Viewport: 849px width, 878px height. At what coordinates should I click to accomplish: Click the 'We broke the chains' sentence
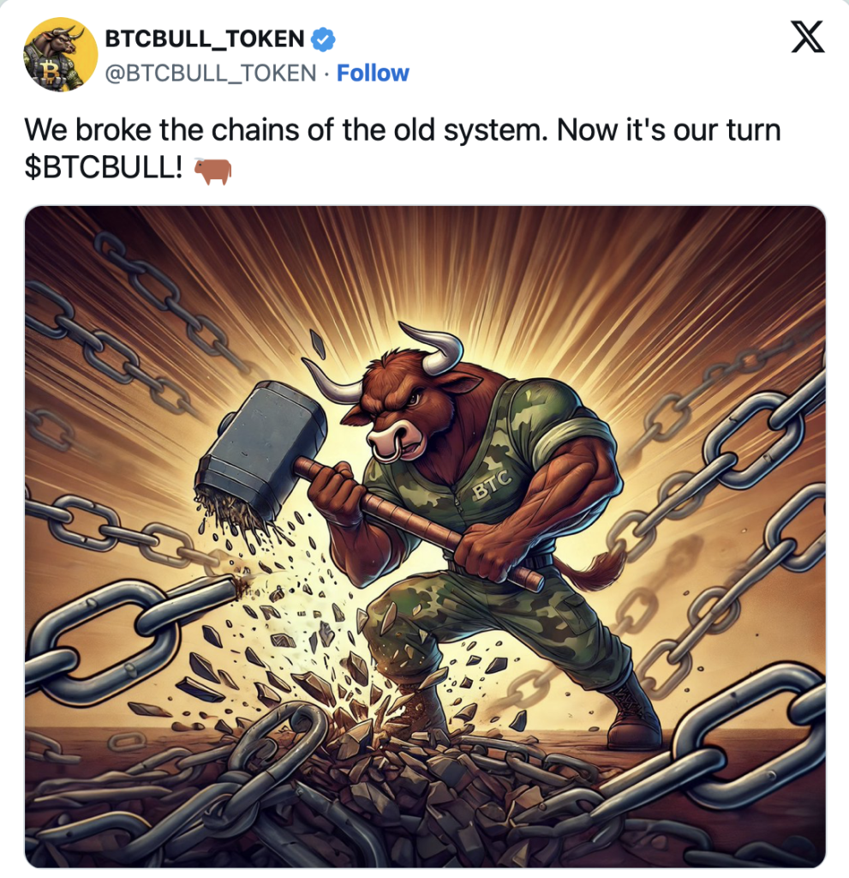[287, 130]
